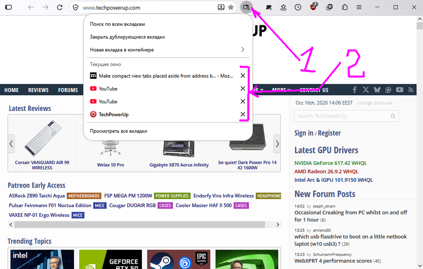The image size is (423, 269).
Task: Open NVIDIA GeForce 617.42 WHQL driver link
Action: pyautogui.click(x=330, y=163)
